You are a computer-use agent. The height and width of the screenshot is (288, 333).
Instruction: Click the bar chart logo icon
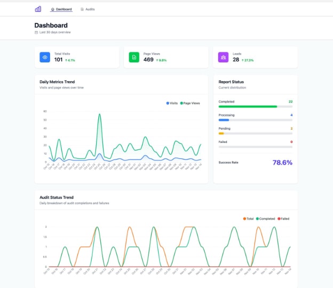click(x=38, y=9)
